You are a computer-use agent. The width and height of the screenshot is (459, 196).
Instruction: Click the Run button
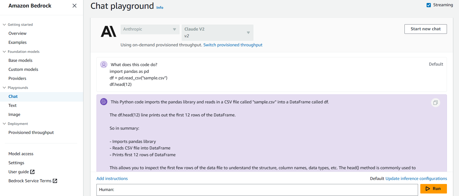(x=433, y=189)
